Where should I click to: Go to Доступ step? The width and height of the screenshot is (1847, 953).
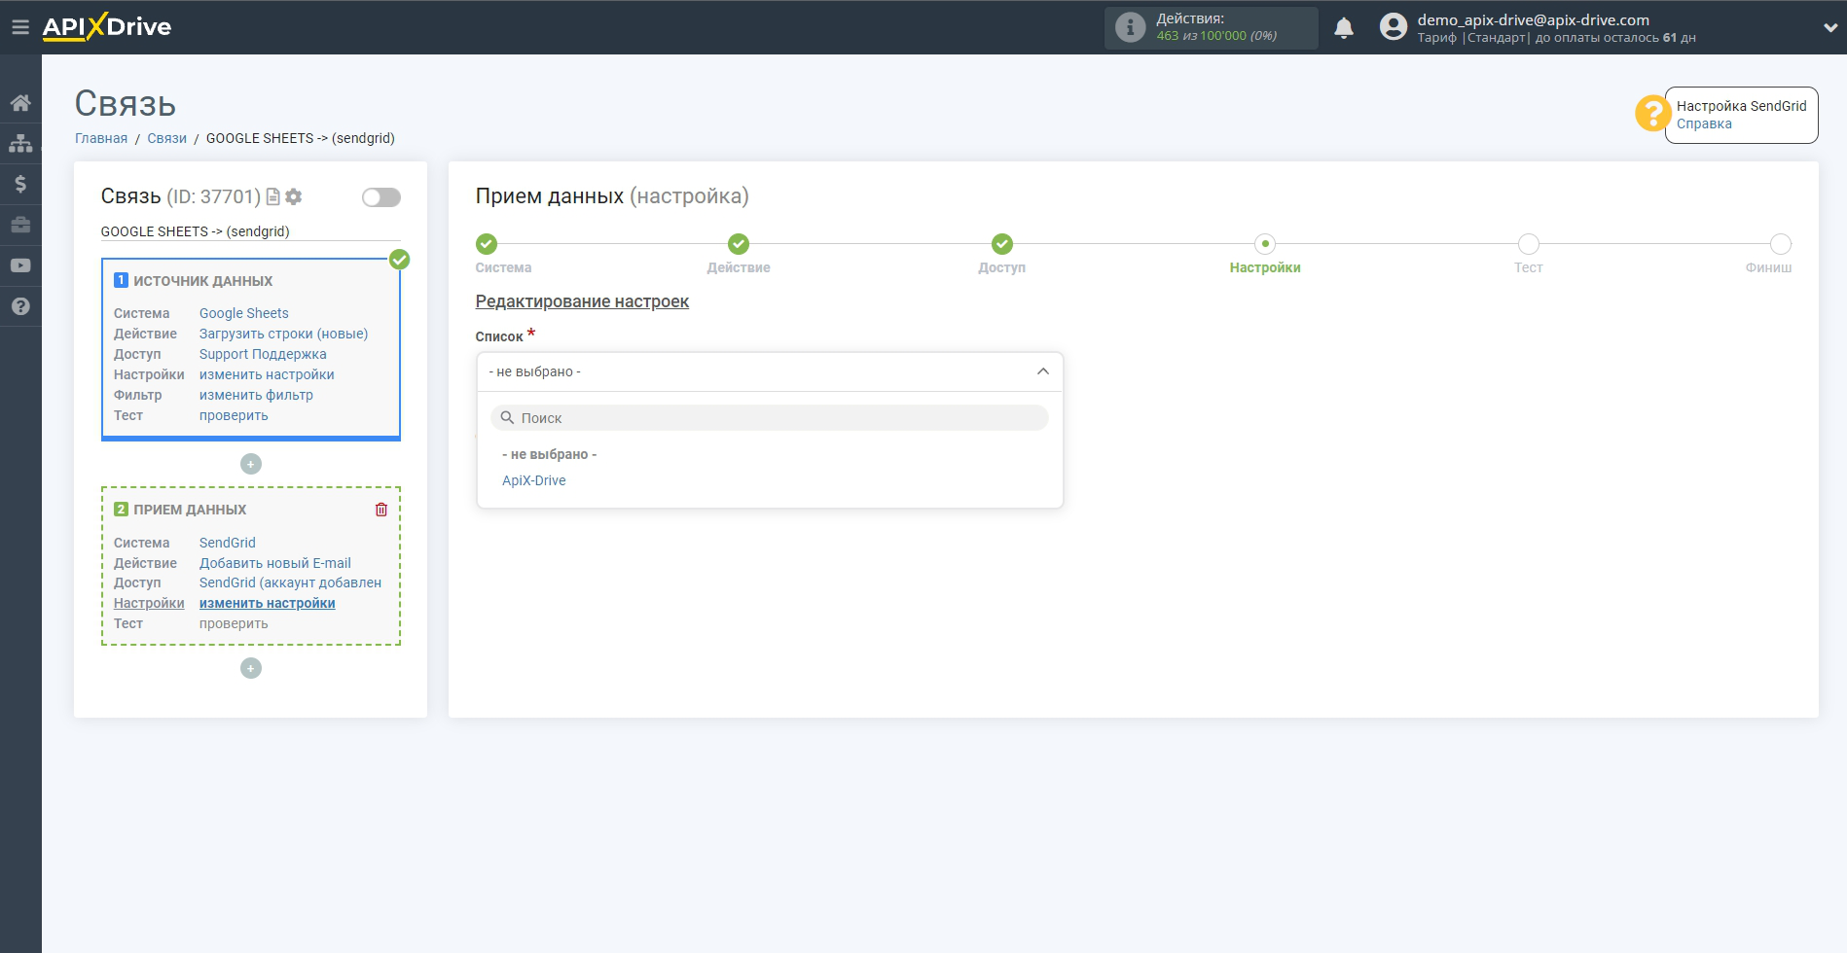(1002, 244)
